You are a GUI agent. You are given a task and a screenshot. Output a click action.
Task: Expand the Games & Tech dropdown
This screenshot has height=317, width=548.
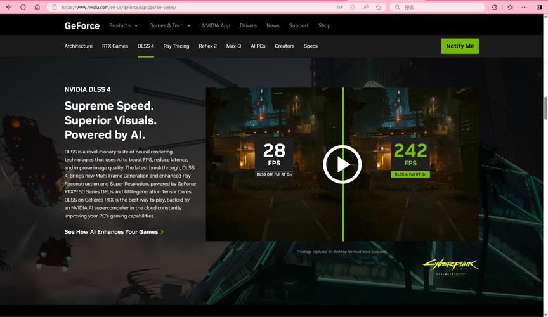170,25
